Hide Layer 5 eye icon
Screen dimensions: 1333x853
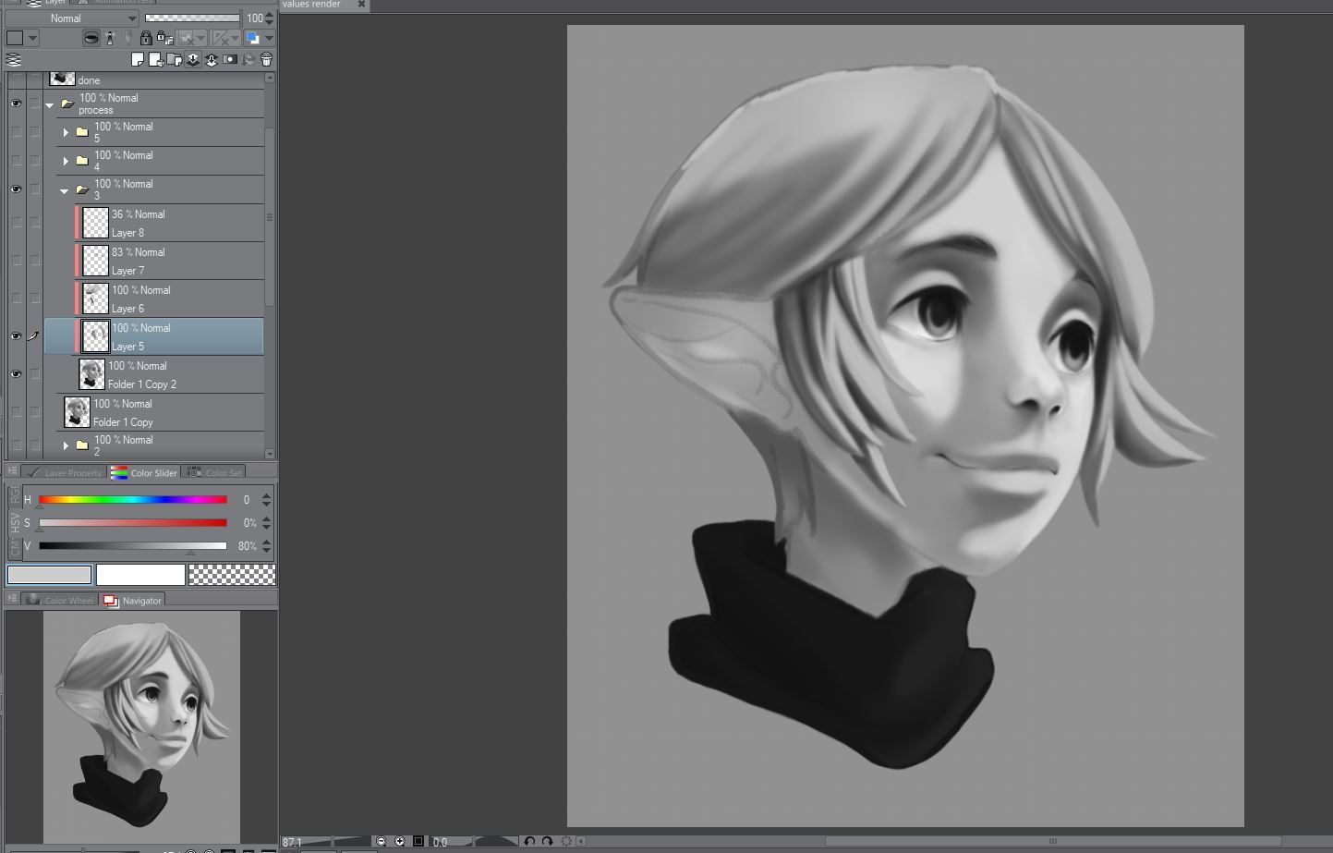tap(16, 336)
